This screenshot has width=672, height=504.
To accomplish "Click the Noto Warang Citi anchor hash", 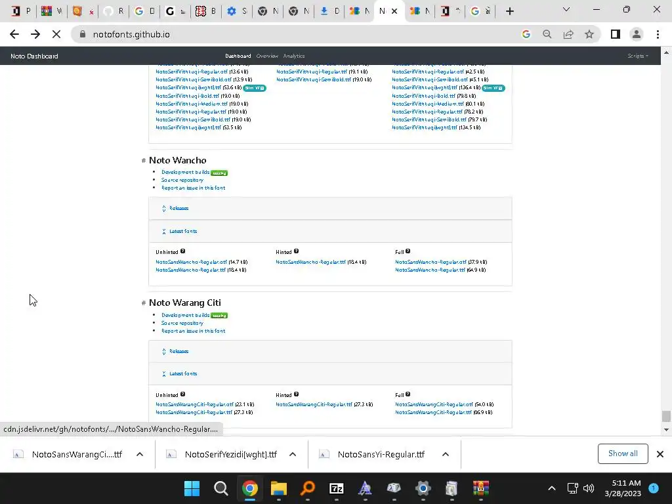I will click(144, 303).
